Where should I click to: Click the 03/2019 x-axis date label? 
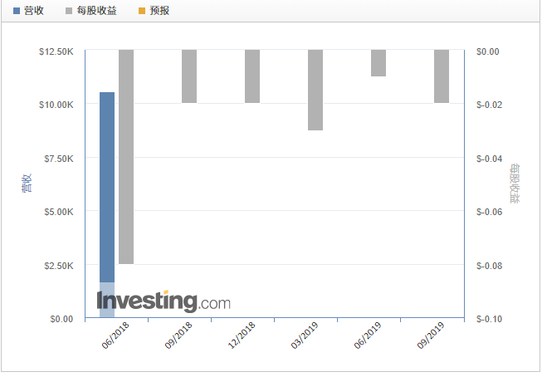point(305,336)
